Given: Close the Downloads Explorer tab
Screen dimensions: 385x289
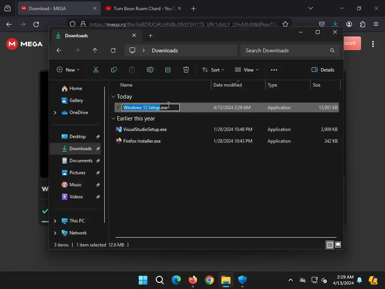Looking at the screenshot, I should point(134,35).
